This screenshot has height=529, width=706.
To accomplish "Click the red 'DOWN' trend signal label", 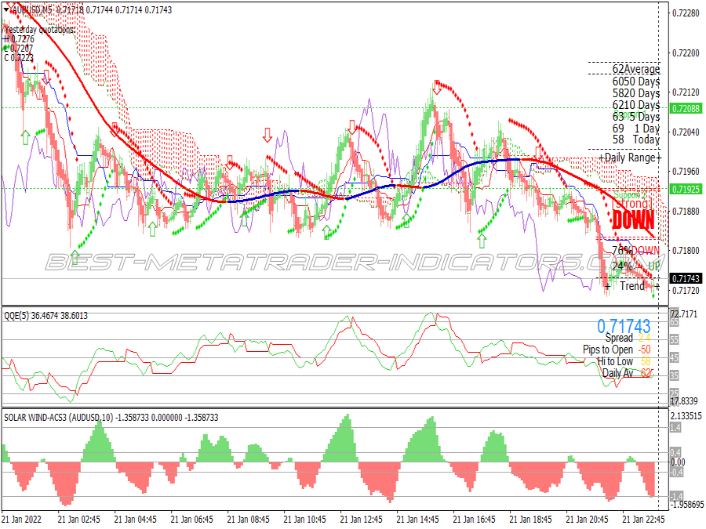I will [x=633, y=220].
